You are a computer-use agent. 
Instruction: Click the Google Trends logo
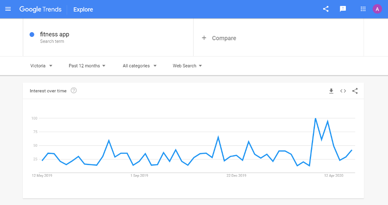click(40, 9)
